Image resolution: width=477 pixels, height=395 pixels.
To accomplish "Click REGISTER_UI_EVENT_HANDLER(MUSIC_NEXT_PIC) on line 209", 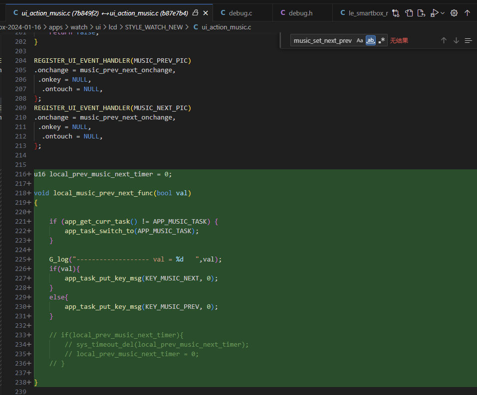I will tap(113, 108).
